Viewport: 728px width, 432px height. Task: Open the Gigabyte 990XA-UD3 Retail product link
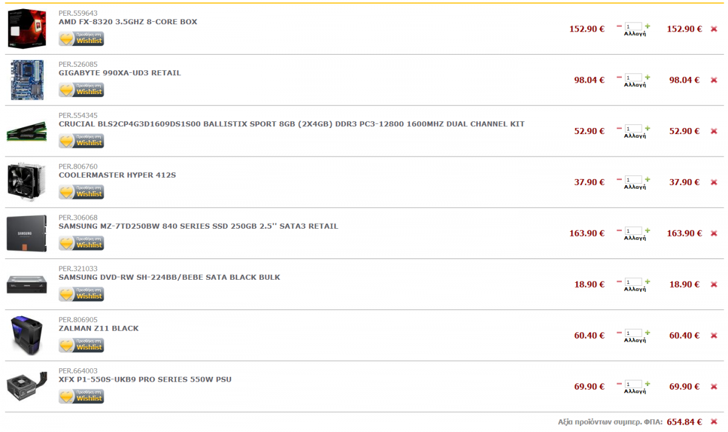pyautogui.click(x=120, y=73)
